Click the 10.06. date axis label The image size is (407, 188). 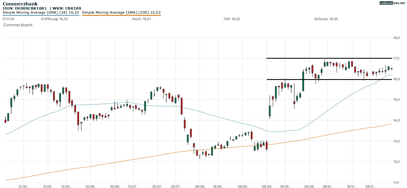(x=66, y=187)
